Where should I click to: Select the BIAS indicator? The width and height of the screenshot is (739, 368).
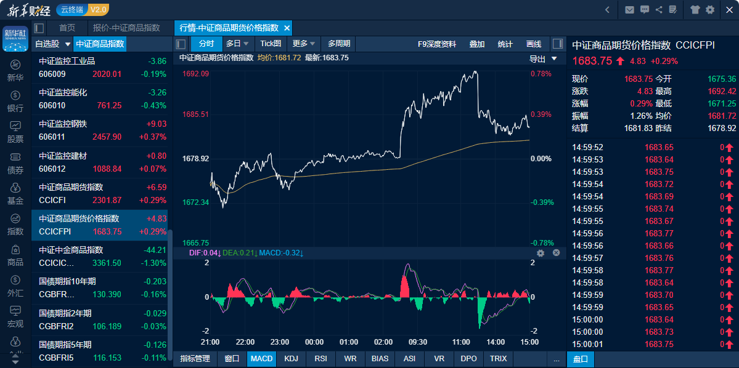tap(380, 359)
